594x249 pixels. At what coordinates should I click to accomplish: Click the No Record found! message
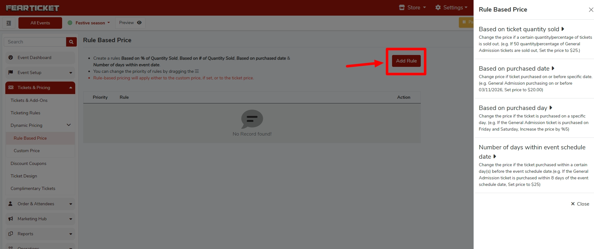252,134
